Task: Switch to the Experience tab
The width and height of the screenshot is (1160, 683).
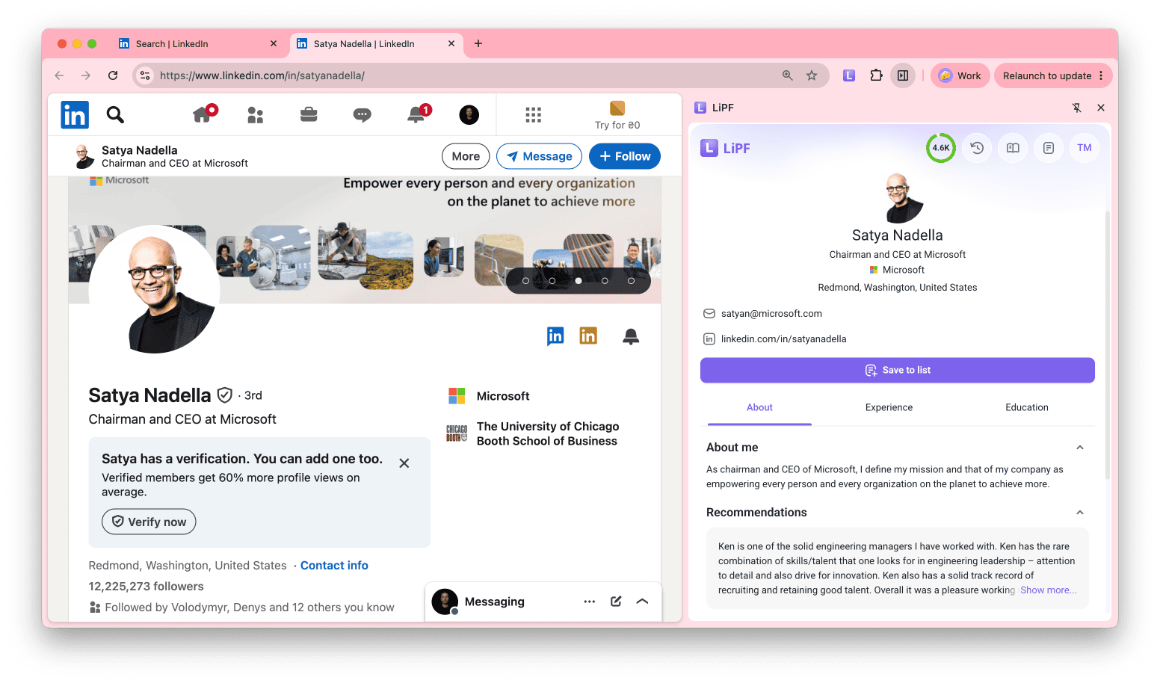Action: coord(889,407)
